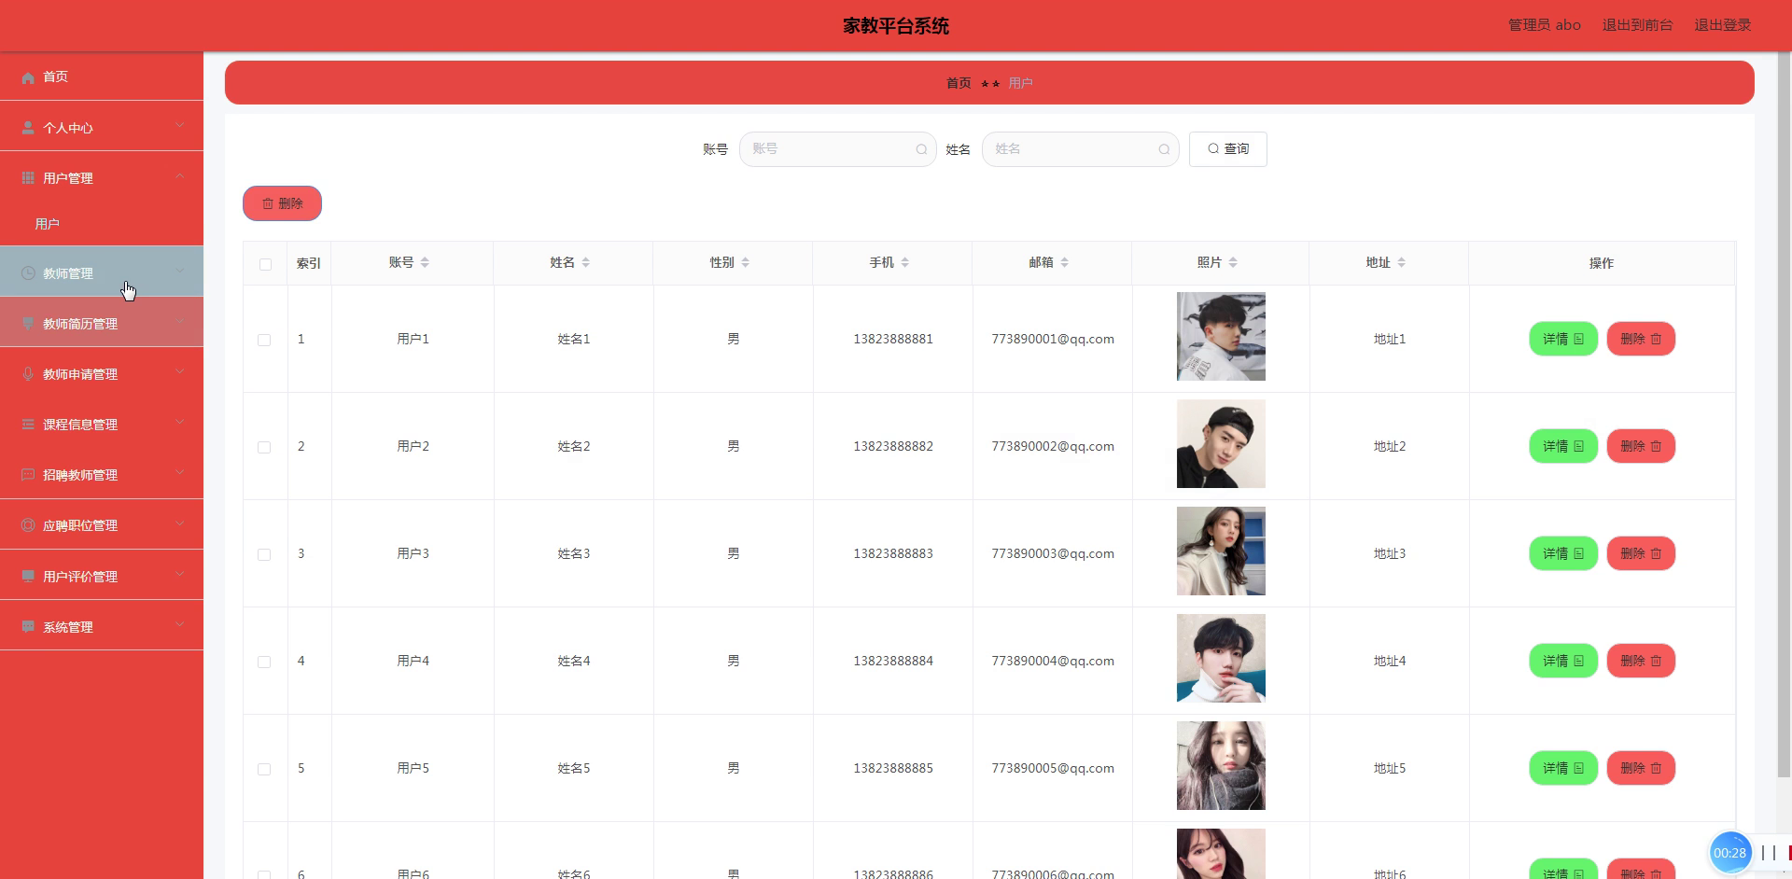Click 退出登录 in the header

(x=1723, y=25)
